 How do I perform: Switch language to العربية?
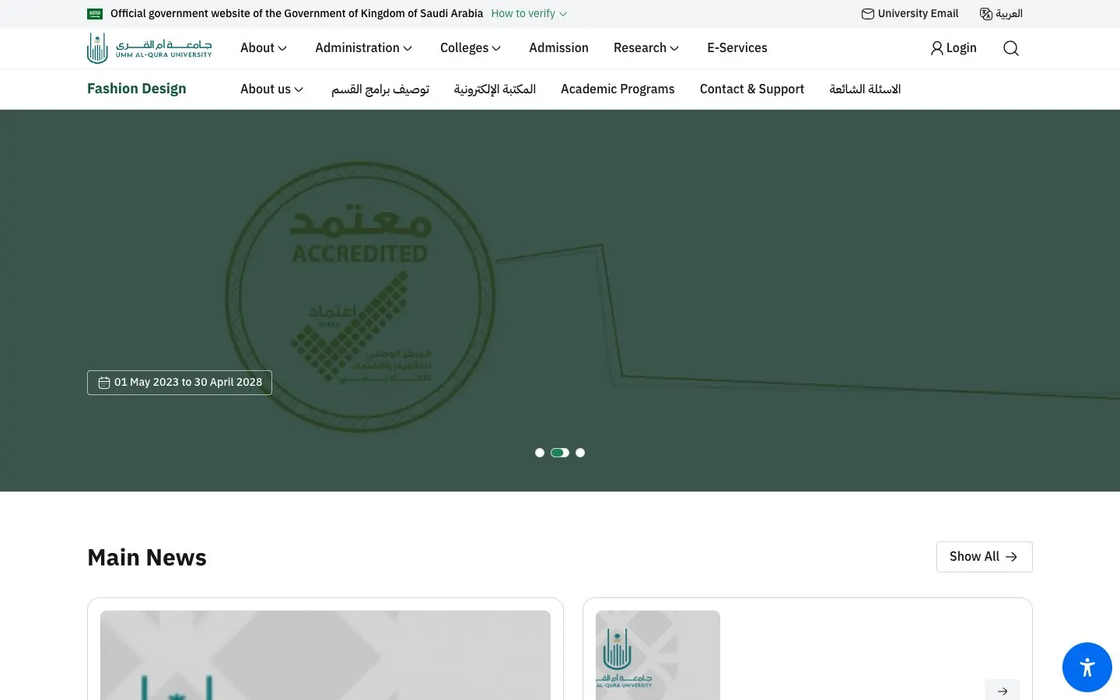(1001, 14)
